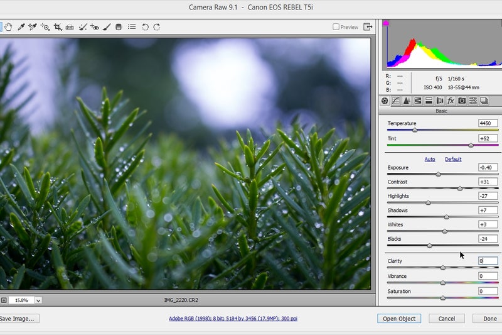Click the Temperature slider handle
The height and width of the screenshot is (335, 502).
415,130
